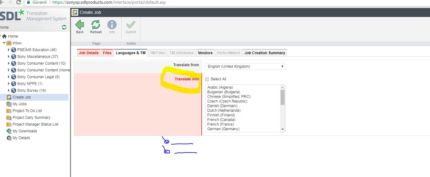Open My Downloads in sidebar
The width and height of the screenshot is (430, 177).
coord(25,131)
